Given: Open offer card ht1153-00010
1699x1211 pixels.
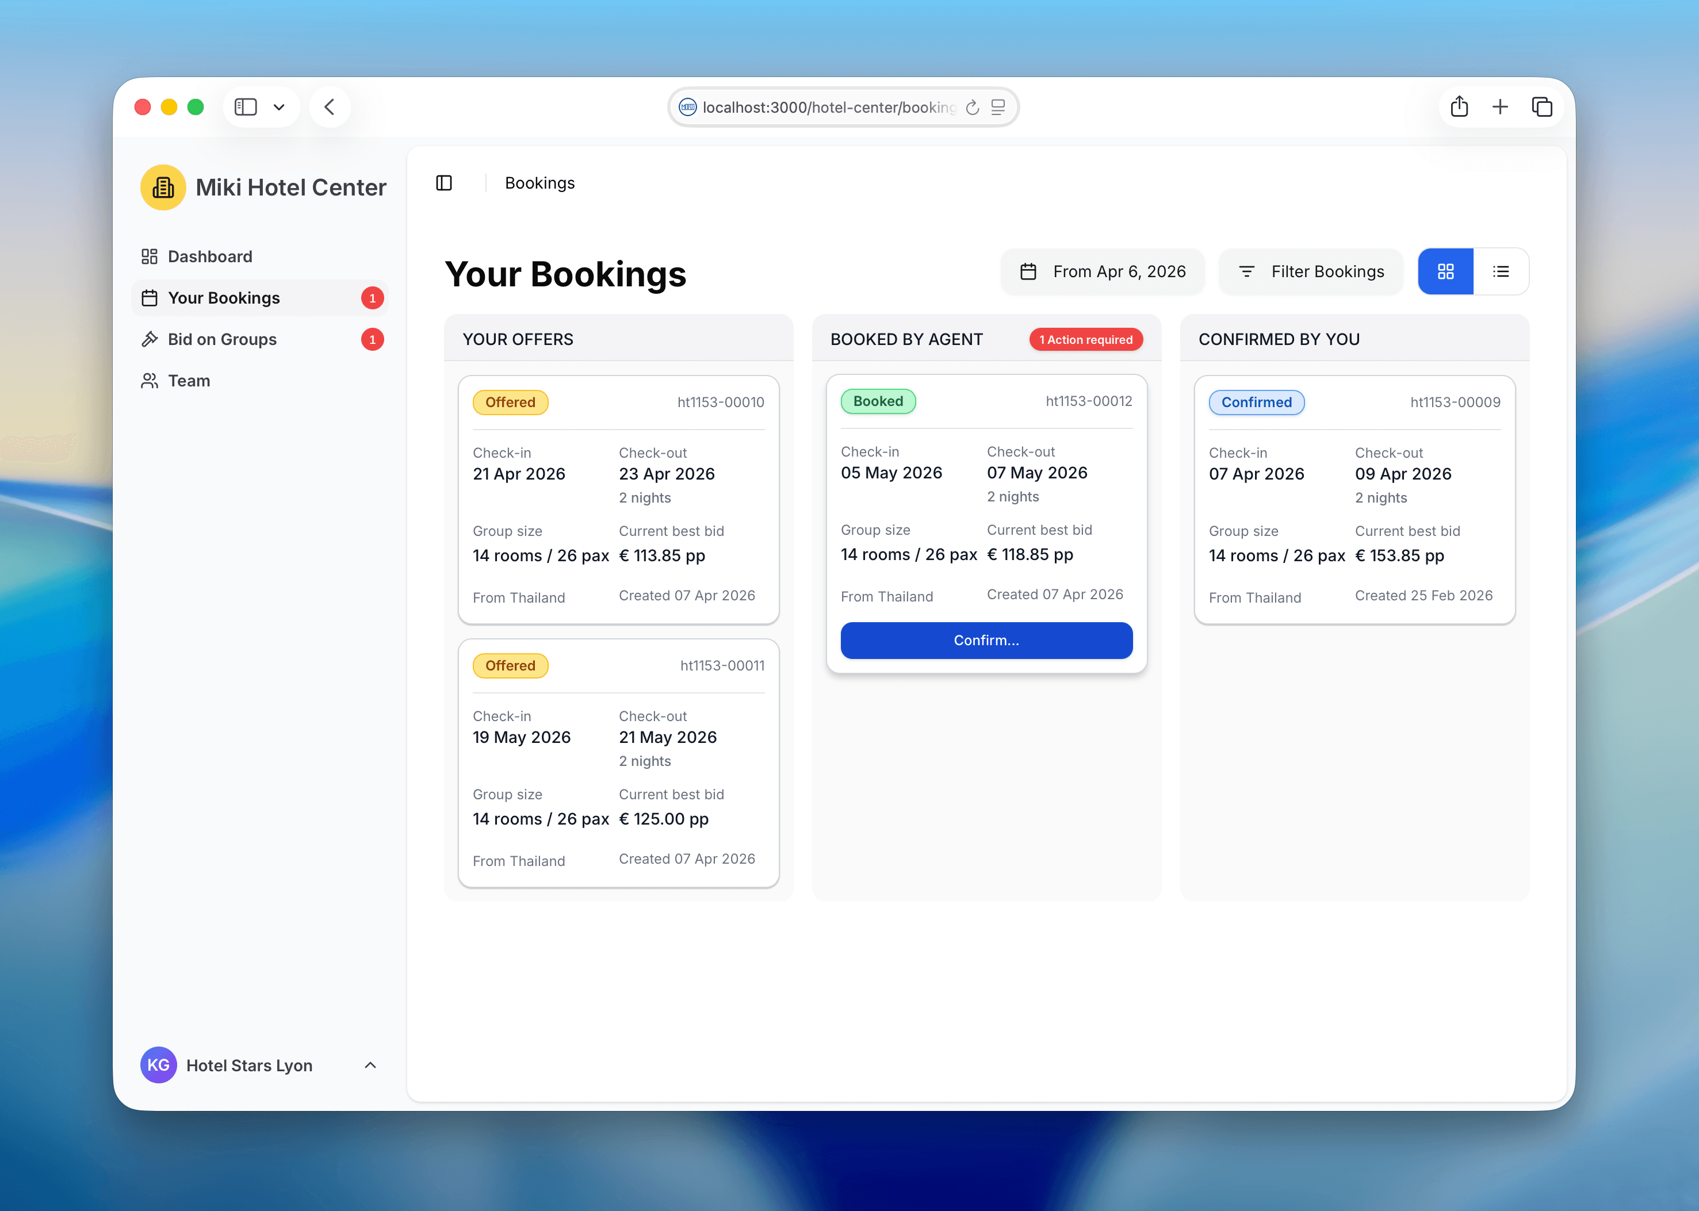Looking at the screenshot, I should click(618, 500).
